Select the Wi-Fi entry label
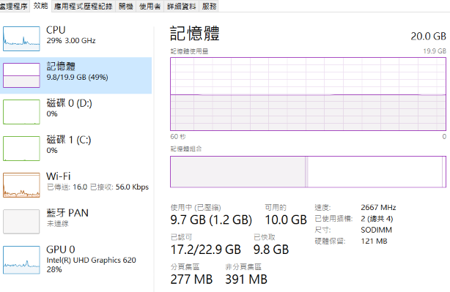The image size is (450, 292). click(x=58, y=176)
